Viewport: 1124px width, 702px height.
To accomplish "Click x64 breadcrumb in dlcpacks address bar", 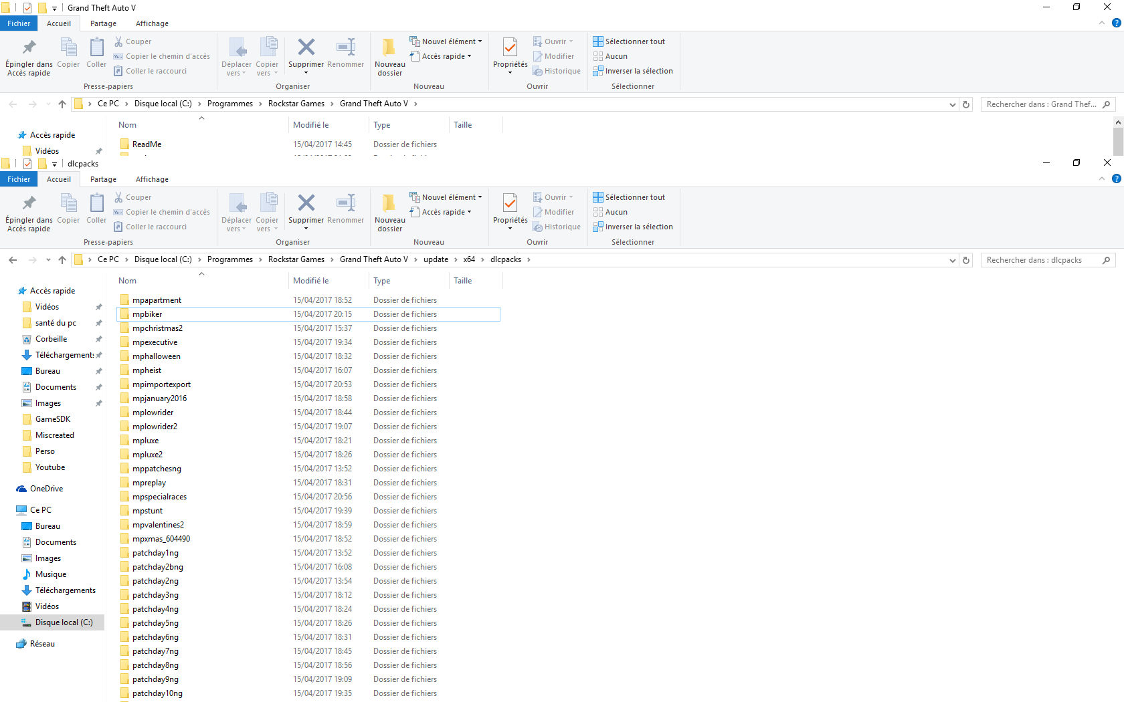I will [x=469, y=259].
